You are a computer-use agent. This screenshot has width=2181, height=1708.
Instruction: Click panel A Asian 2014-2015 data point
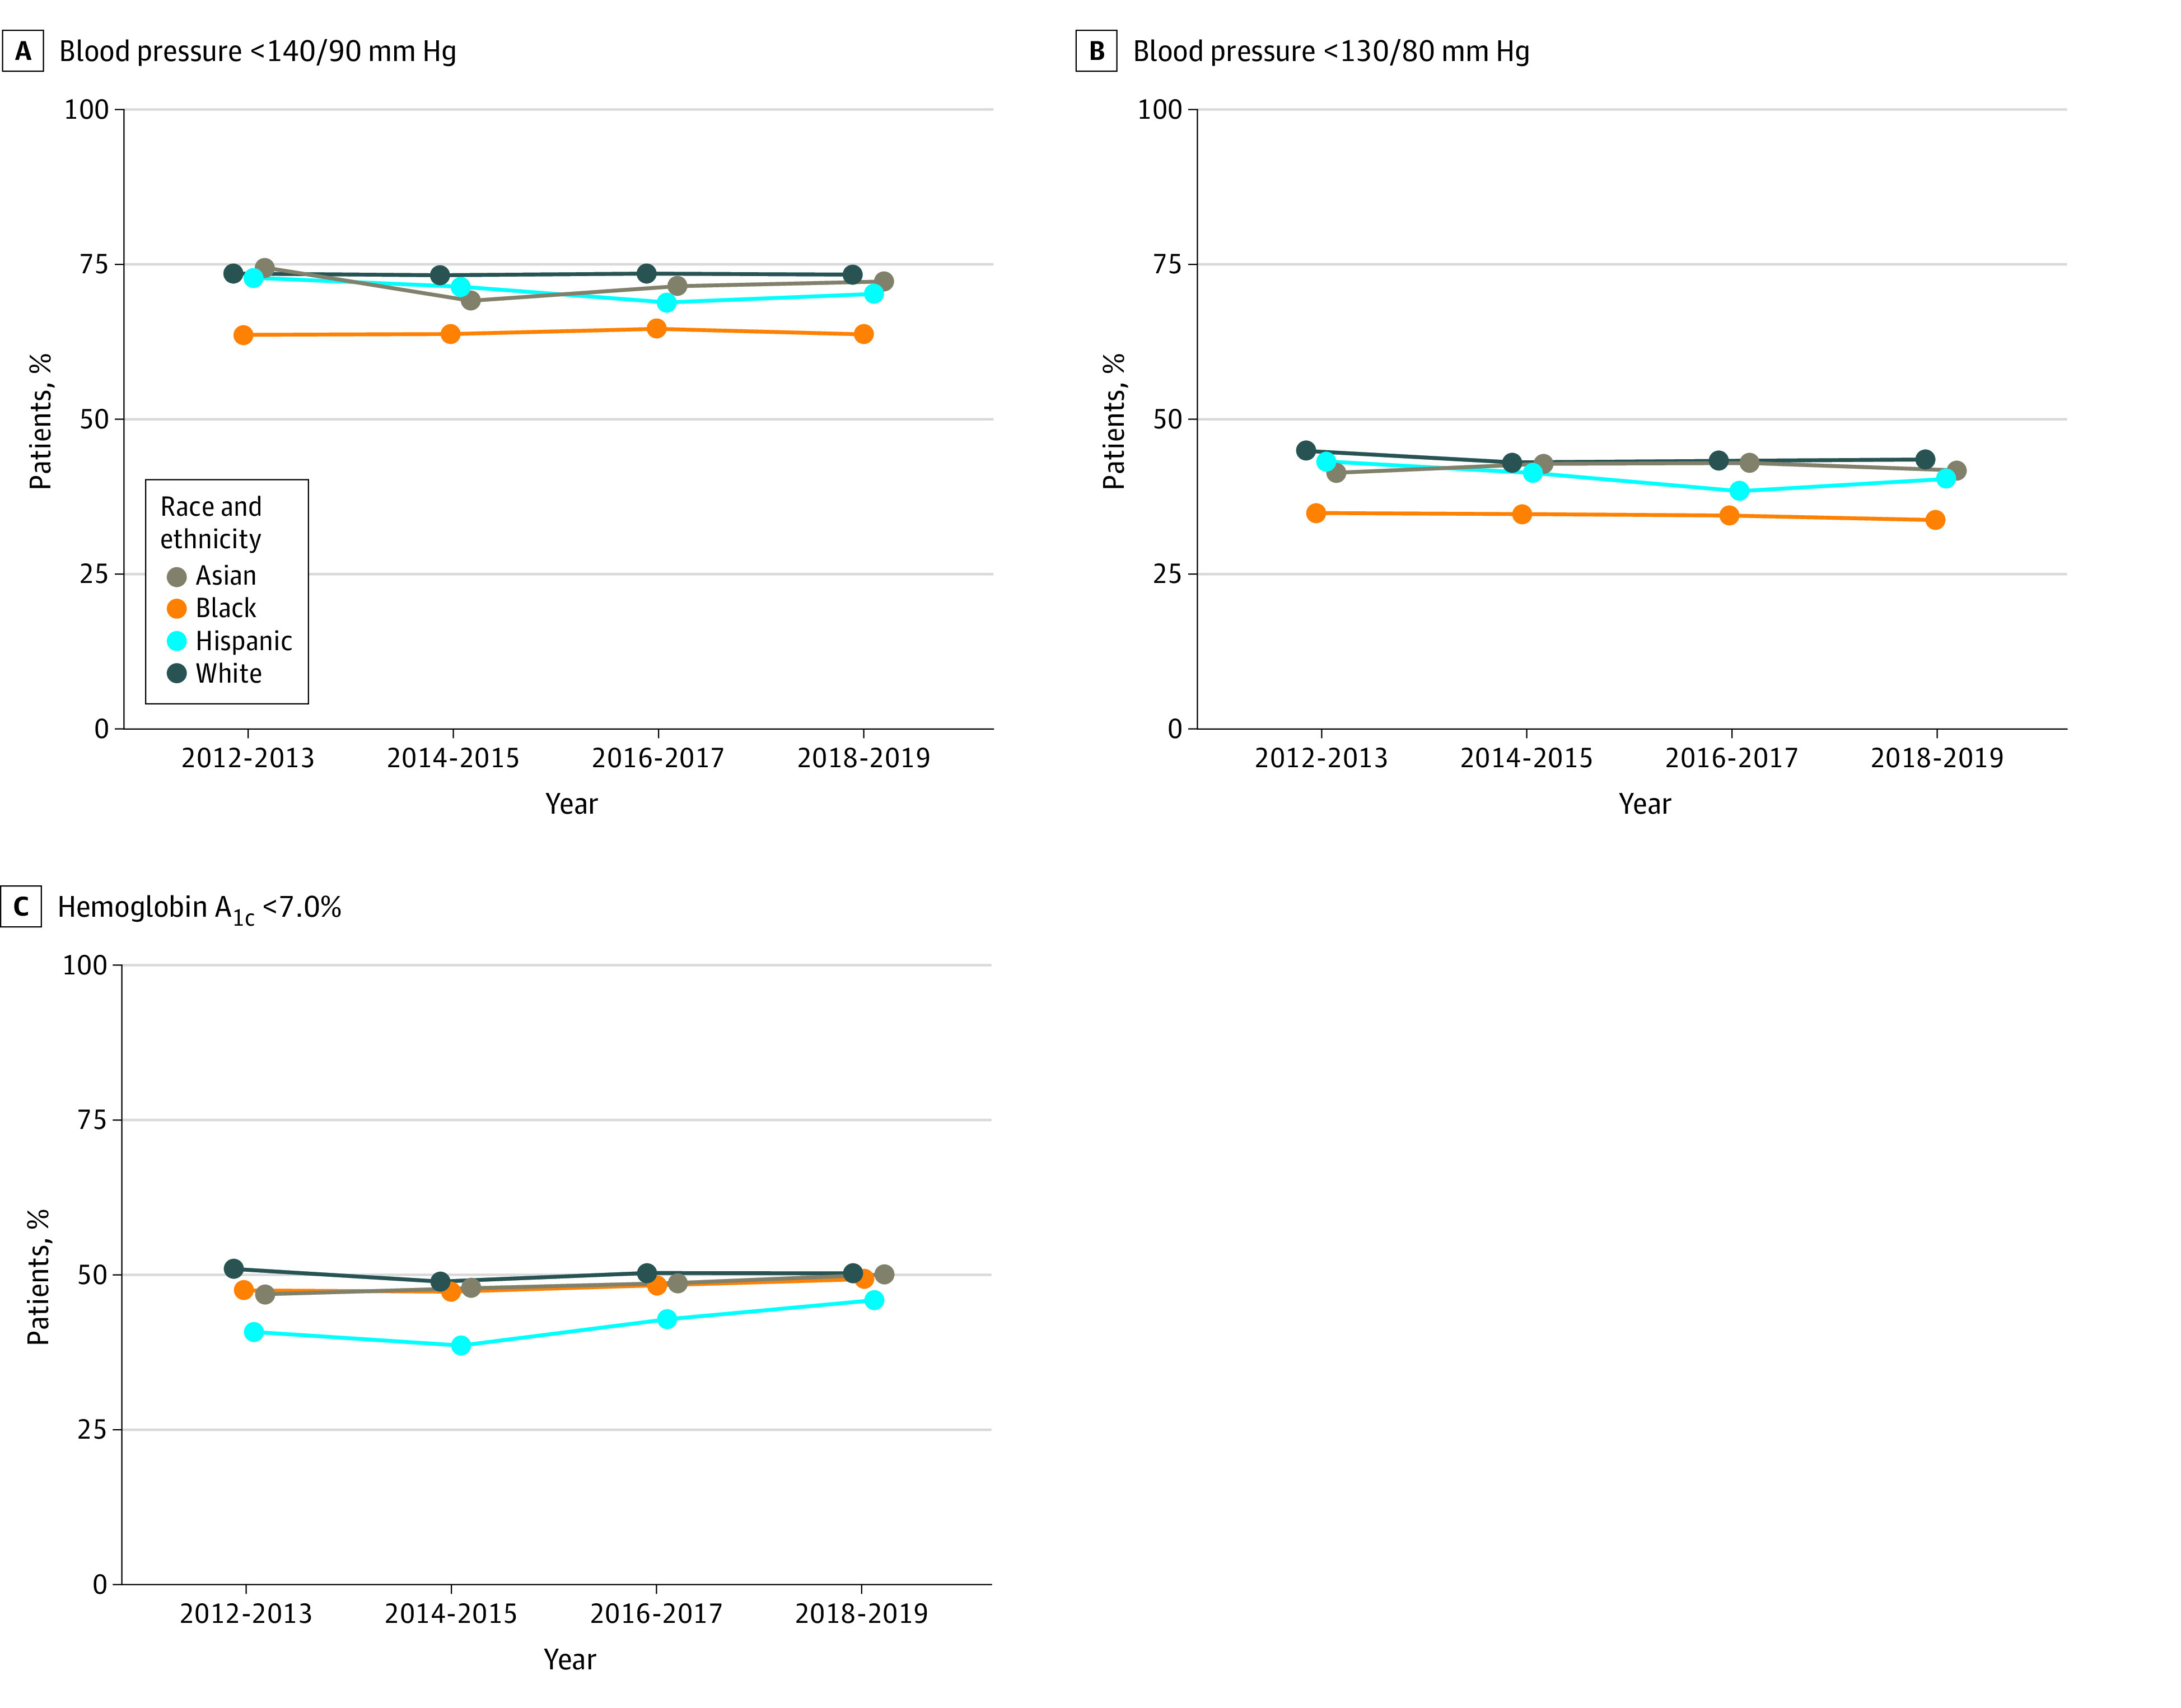coord(471,300)
